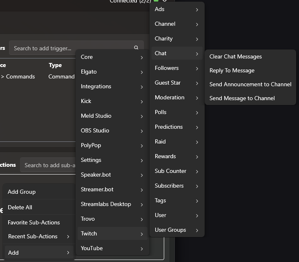Click the chevron beside User Groups
Viewport: 299px width, 262px height.
coord(197,230)
